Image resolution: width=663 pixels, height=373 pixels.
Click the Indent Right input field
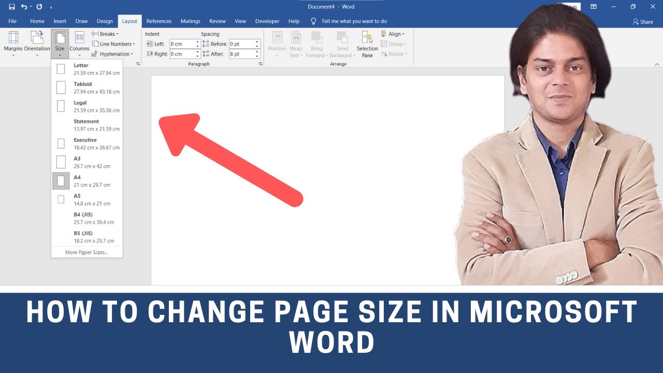pos(182,54)
